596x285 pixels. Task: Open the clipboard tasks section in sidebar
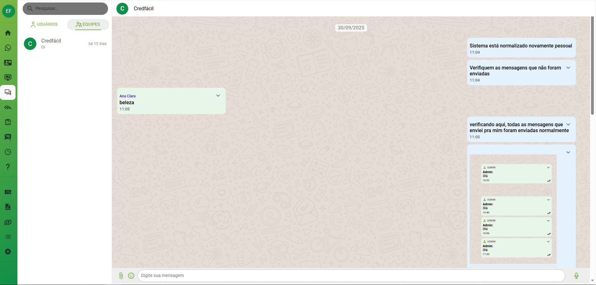point(8,122)
